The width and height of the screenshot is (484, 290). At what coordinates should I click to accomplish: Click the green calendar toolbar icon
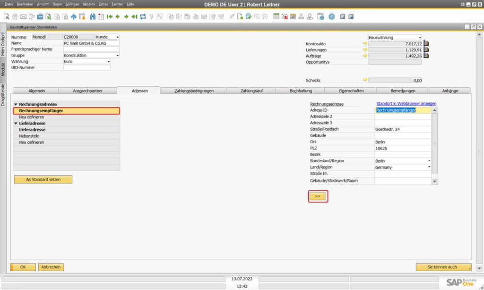point(276,17)
